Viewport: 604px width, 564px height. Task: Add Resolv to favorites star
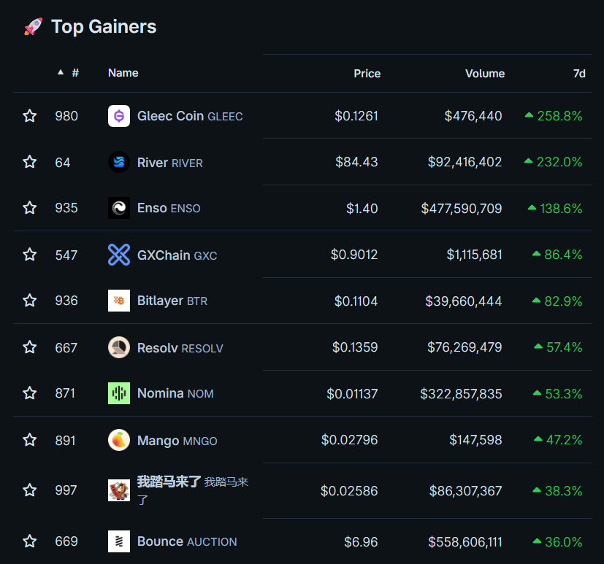click(x=30, y=347)
